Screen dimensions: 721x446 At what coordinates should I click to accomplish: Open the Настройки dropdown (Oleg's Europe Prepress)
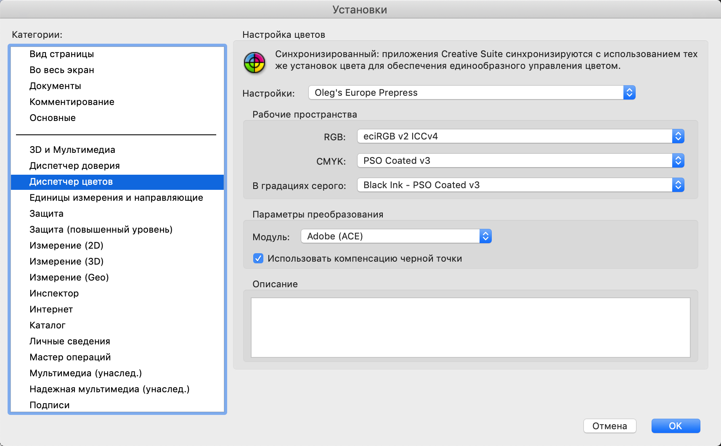tap(472, 92)
